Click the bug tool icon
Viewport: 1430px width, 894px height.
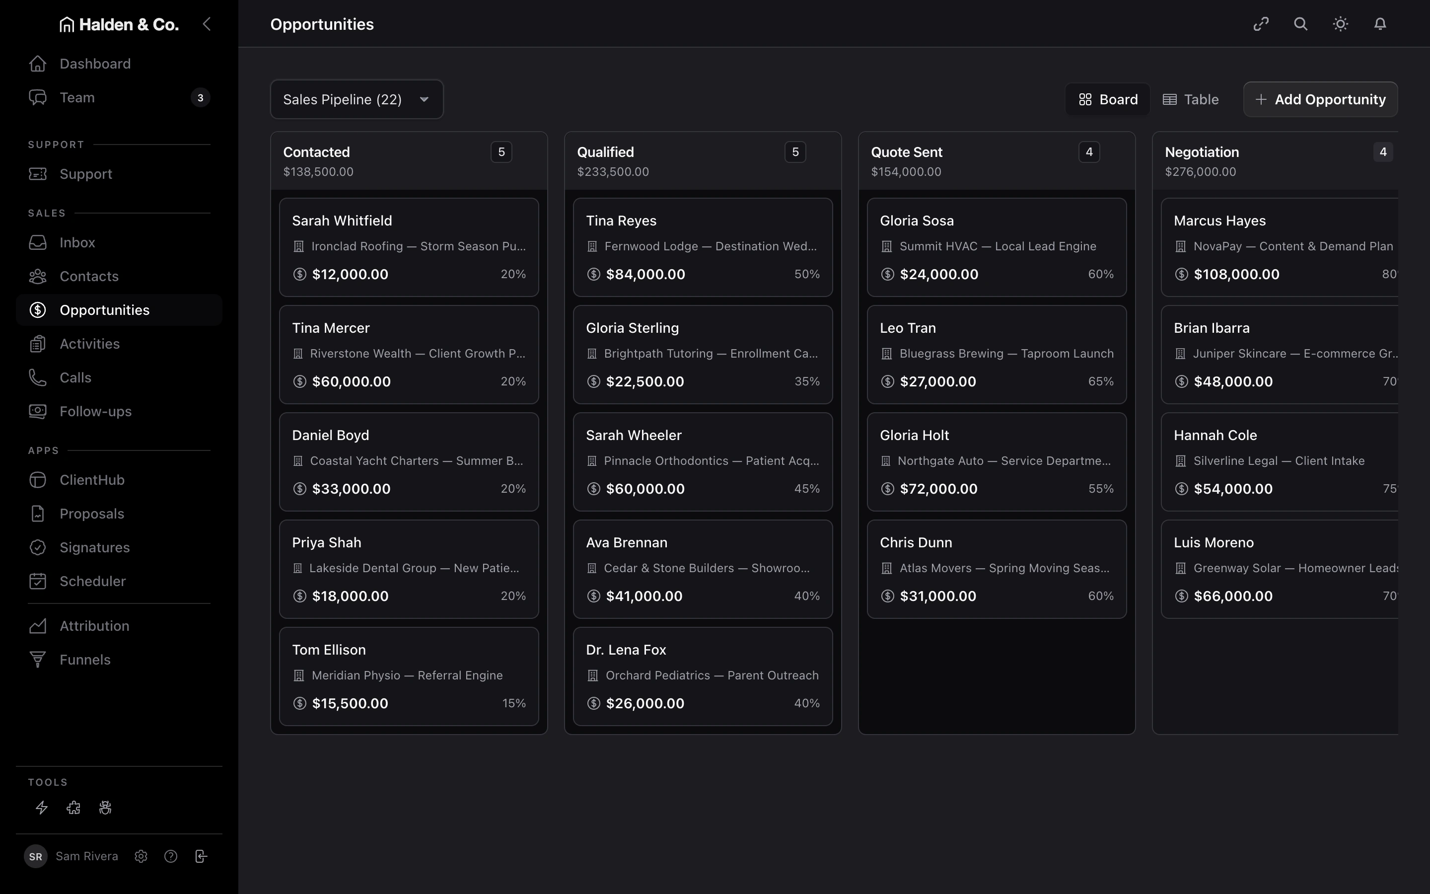coord(105,808)
